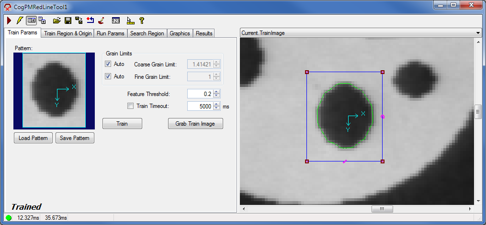Click the horizontal scrollbar thumb under image
This screenshot has width=486, height=225.
click(382, 209)
